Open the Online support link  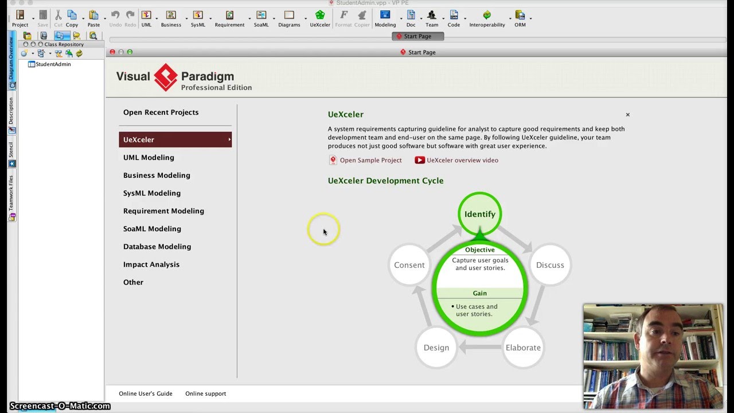click(x=205, y=393)
